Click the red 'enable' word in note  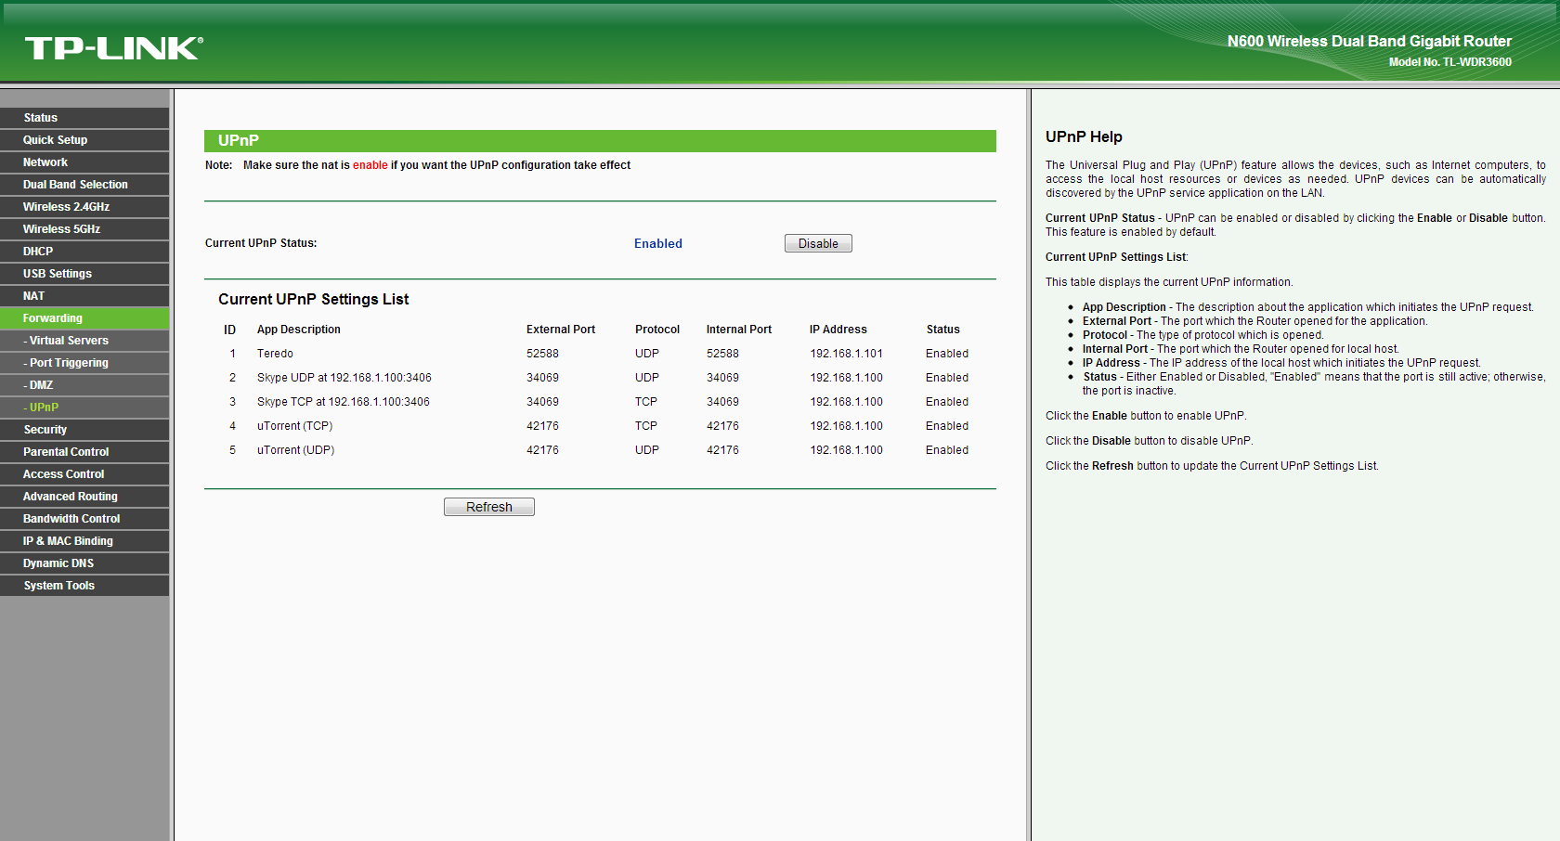click(370, 165)
